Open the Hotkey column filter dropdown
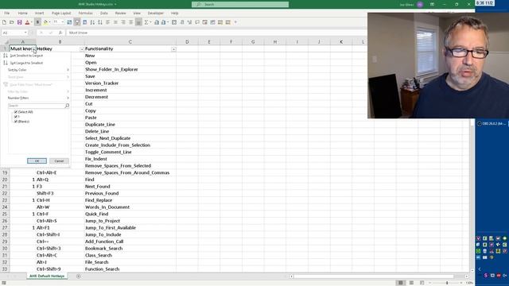The height and width of the screenshot is (286, 509). click(x=82, y=49)
